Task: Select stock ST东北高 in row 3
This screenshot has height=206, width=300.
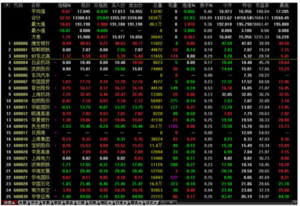Action: [40, 56]
